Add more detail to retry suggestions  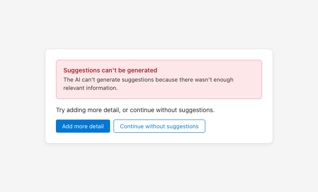coord(83,126)
